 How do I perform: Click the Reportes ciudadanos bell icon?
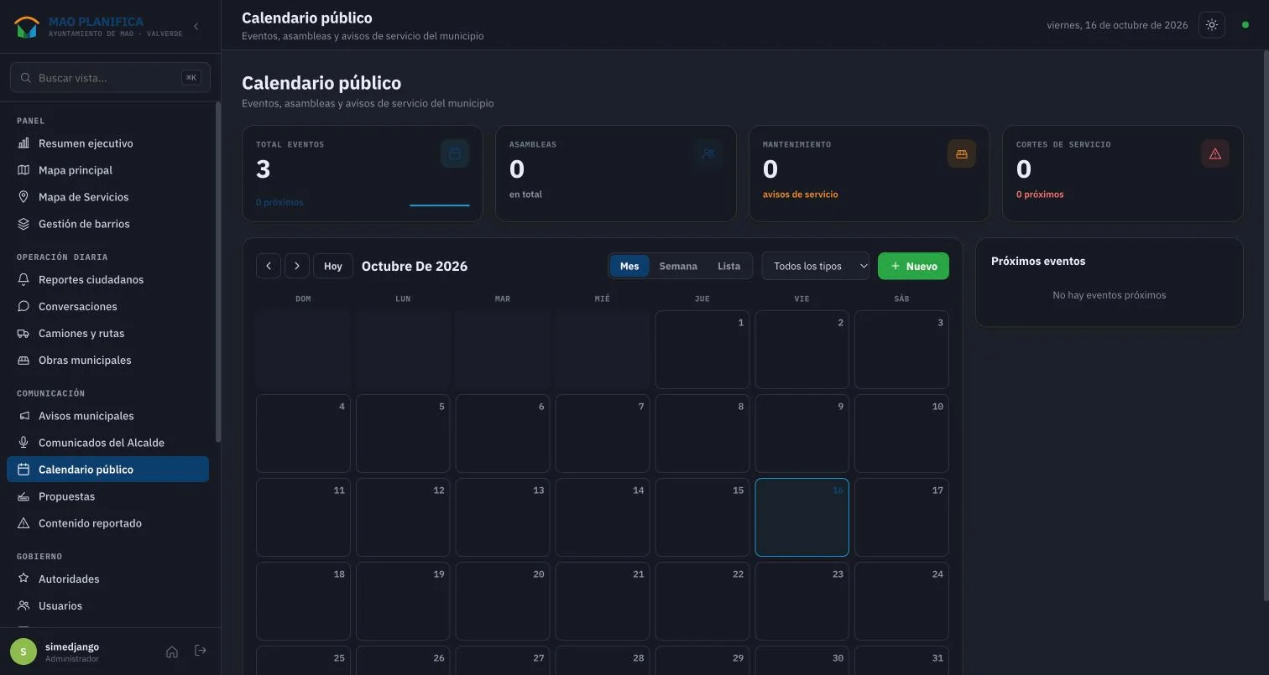pyautogui.click(x=23, y=280)
